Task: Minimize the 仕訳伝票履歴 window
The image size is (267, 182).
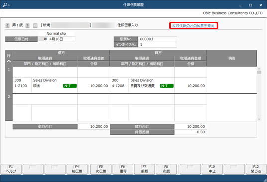Action: coord(240,5)
